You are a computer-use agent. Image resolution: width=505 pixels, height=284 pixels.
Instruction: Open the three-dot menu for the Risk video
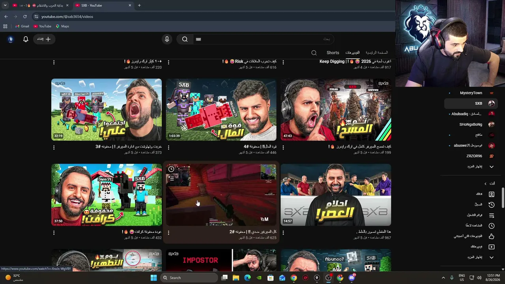click(168, 62)
